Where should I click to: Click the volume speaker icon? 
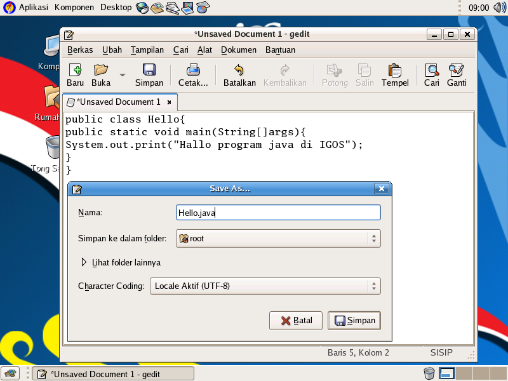(499, 8)
